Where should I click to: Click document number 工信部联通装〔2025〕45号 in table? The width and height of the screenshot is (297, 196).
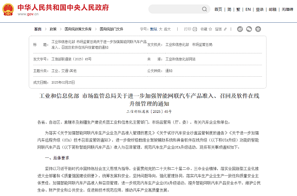pos(71,59)
